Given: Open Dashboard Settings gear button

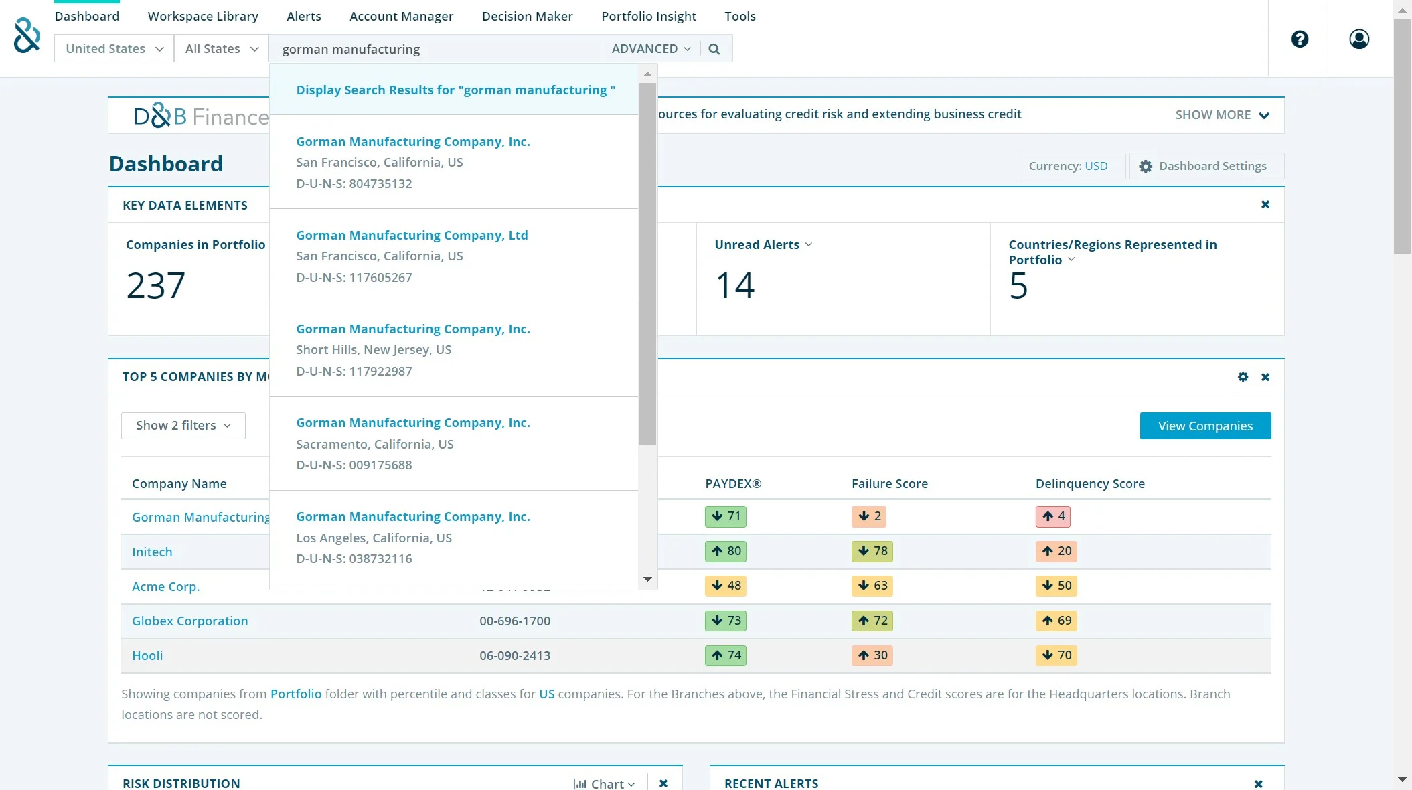Looking at the screenshot, I should [x=1206, y=166].
